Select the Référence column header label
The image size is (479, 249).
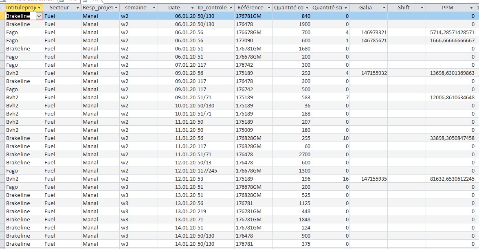[x=250, y=8]
